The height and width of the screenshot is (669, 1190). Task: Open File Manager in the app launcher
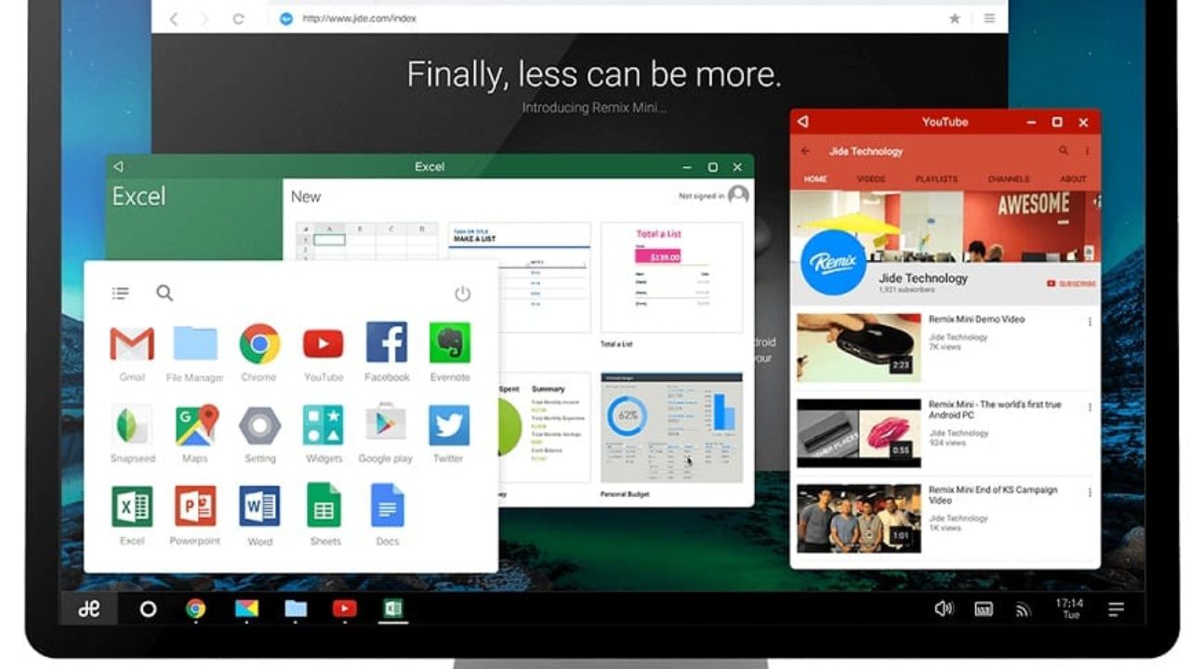point(195,344)
